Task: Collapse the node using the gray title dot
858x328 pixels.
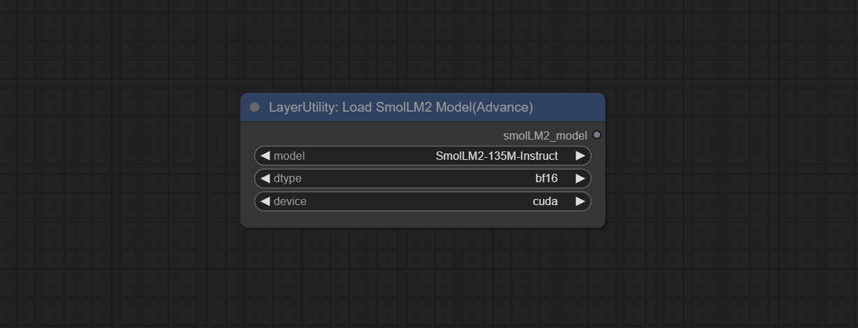Action: pyautogui.click(x=254, y=107)
